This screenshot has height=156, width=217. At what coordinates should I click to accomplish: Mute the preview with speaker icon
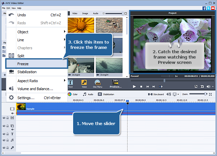208,86
